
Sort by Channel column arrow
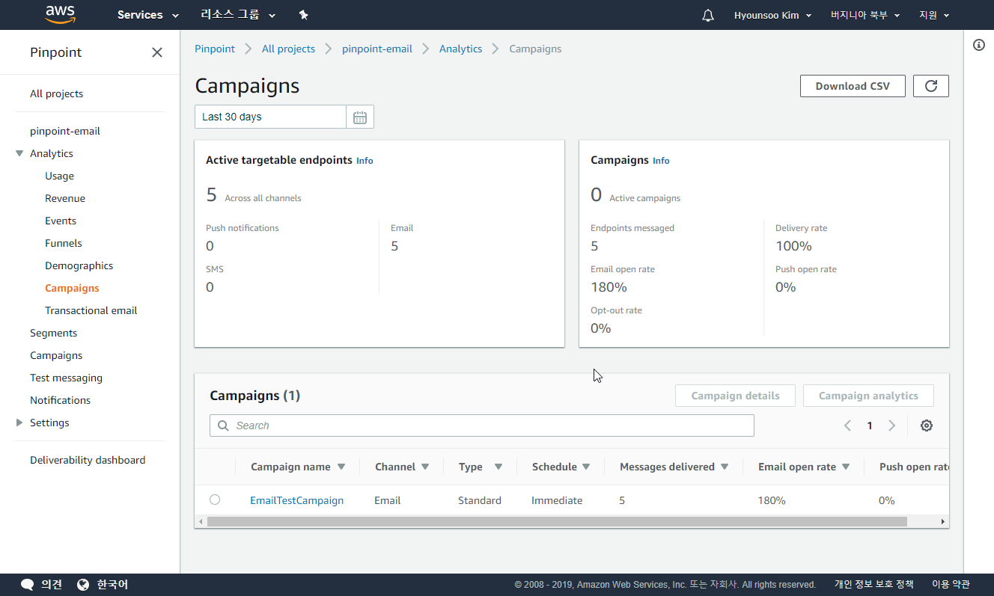(425, 467)
